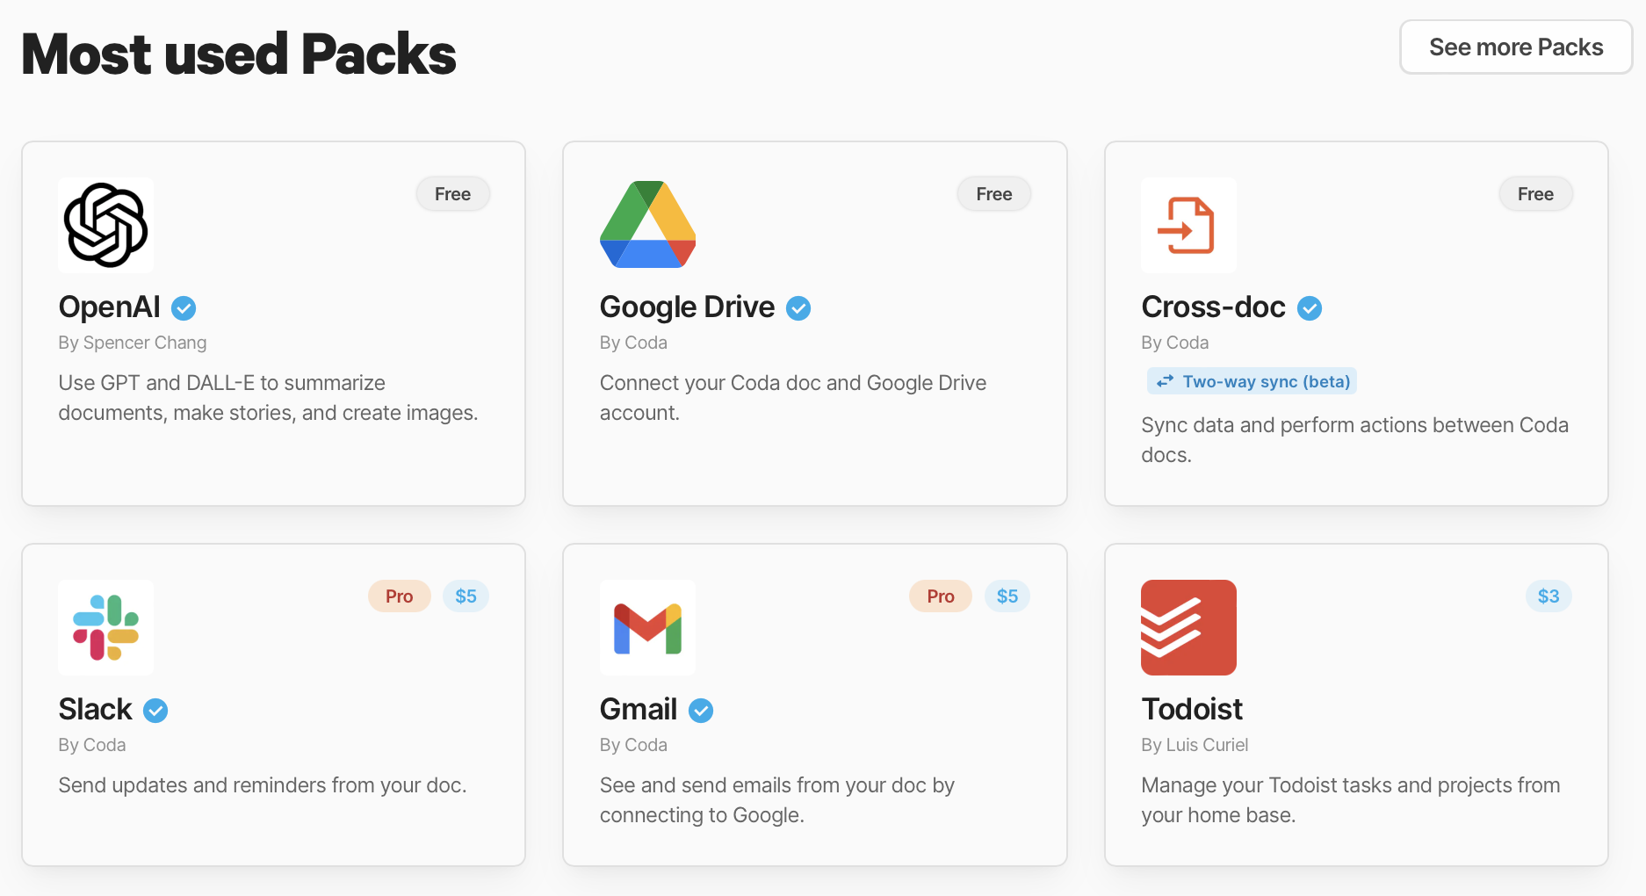Click the verified badge next to OpenAI

tap(183, 307)
